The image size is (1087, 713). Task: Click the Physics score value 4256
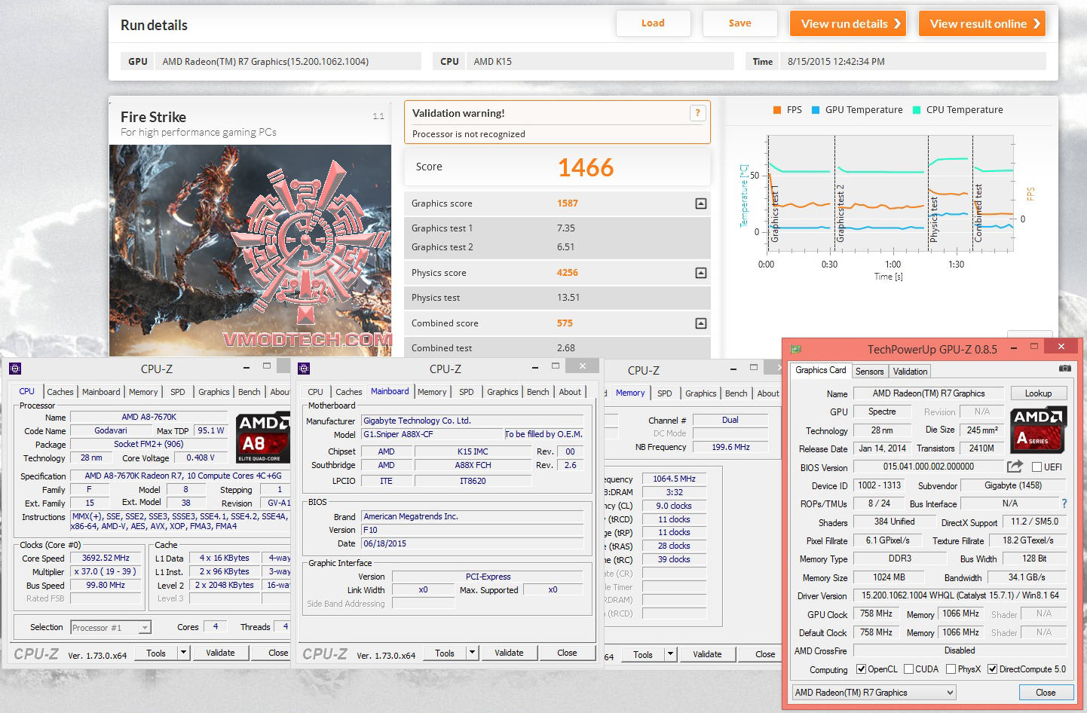[x=568, y=273]
